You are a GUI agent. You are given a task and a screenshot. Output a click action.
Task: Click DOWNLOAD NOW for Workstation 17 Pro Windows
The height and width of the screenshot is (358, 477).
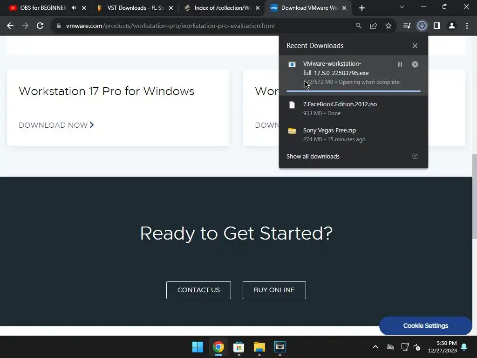point(56,125)
